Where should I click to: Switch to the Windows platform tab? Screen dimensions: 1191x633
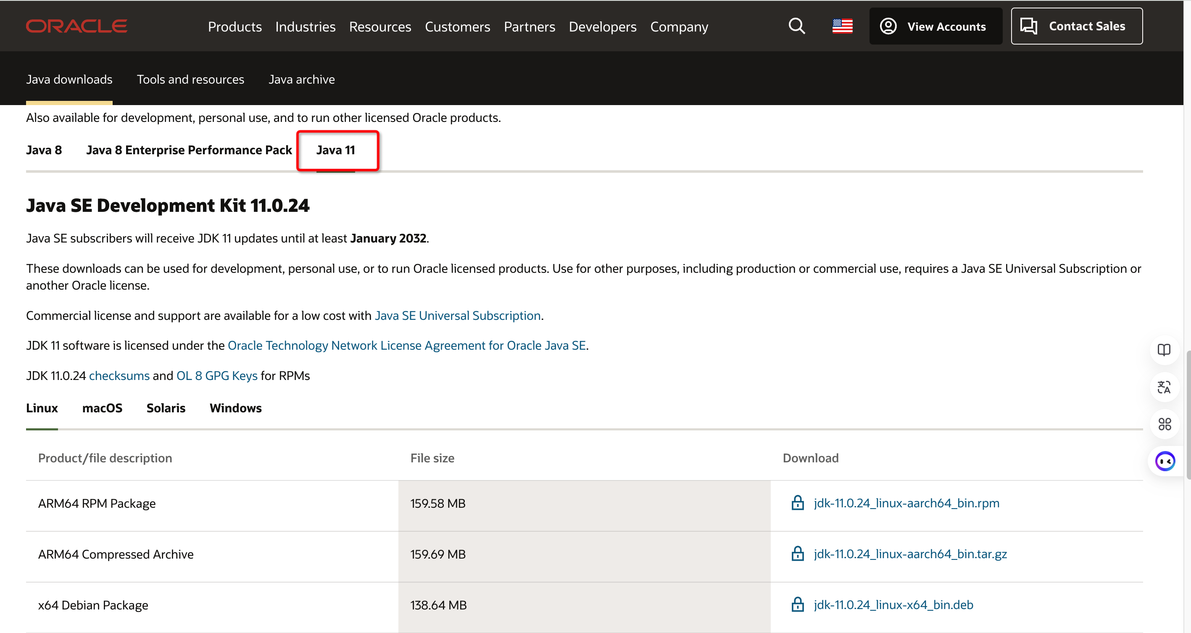point(236,408)
